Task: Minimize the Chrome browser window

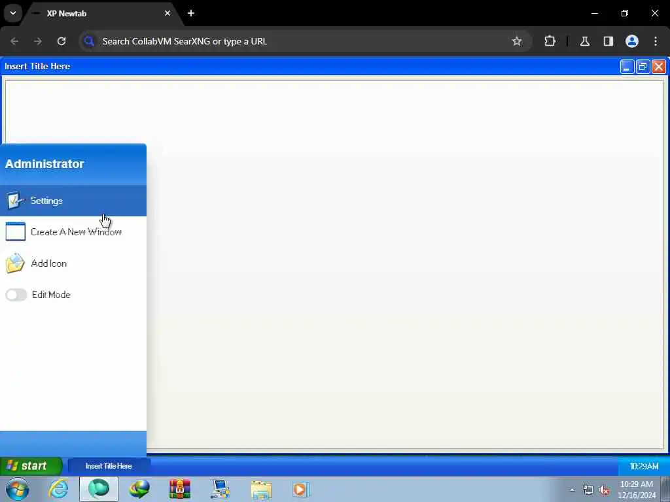Action: [594, 13]
